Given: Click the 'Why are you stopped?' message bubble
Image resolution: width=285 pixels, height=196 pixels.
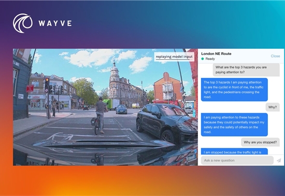Looking at the screenshot, I should pos(260,142).
